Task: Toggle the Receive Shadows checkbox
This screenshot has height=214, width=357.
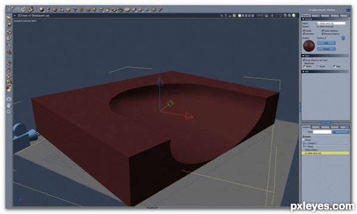Action: 322,34
